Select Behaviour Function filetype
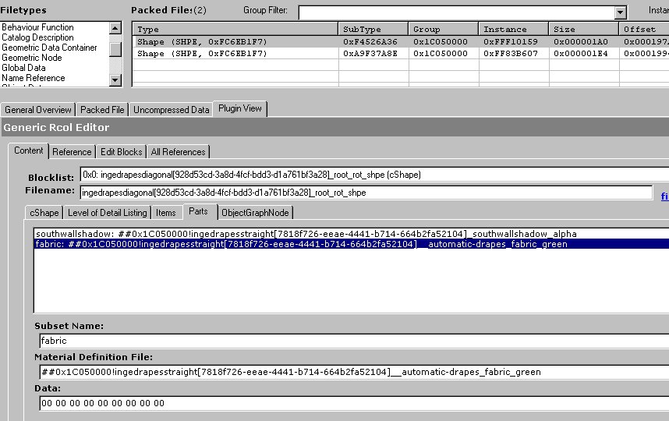The image size is (669, 421). (37, 27)
